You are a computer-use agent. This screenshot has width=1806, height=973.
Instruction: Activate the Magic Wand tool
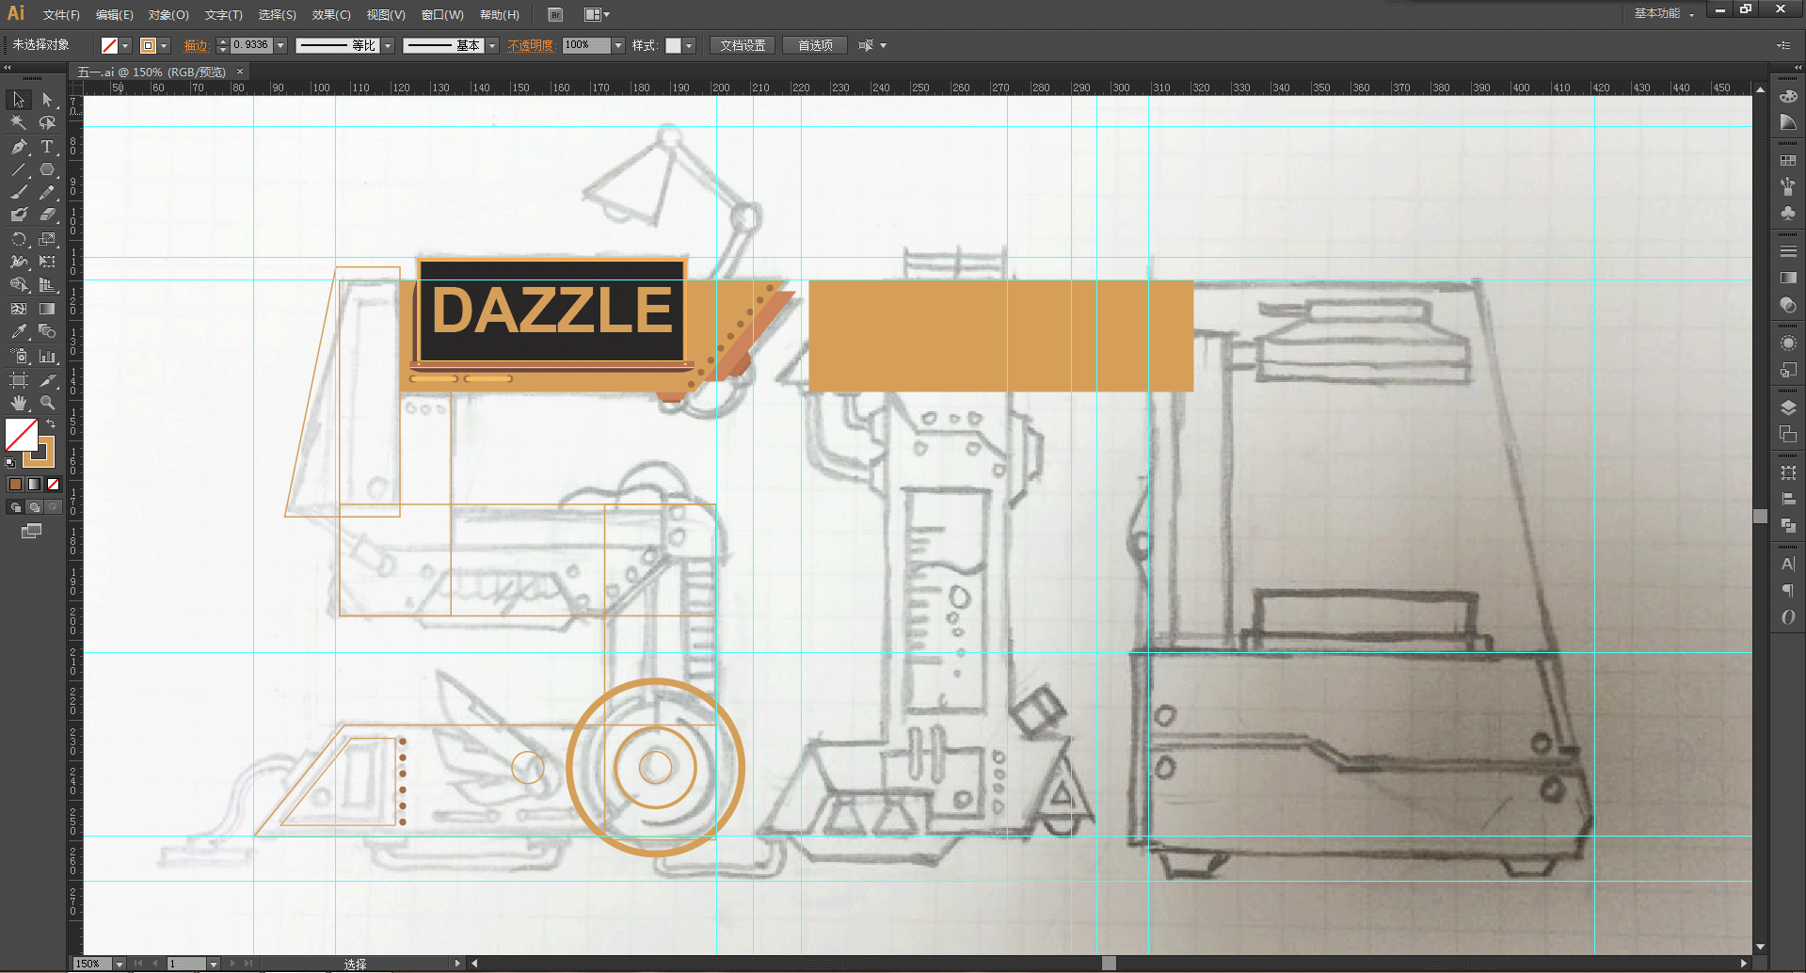(19, 122)
